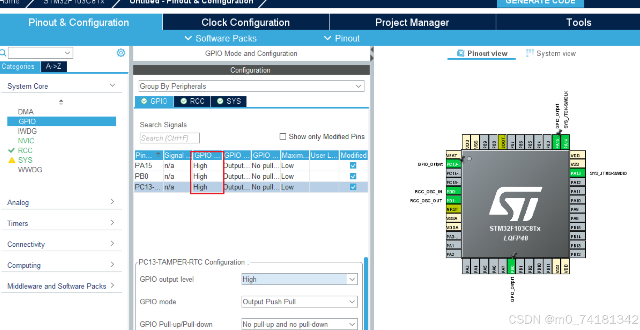
Task: Open the RCC peripheral tab
Action: [192, 101]
